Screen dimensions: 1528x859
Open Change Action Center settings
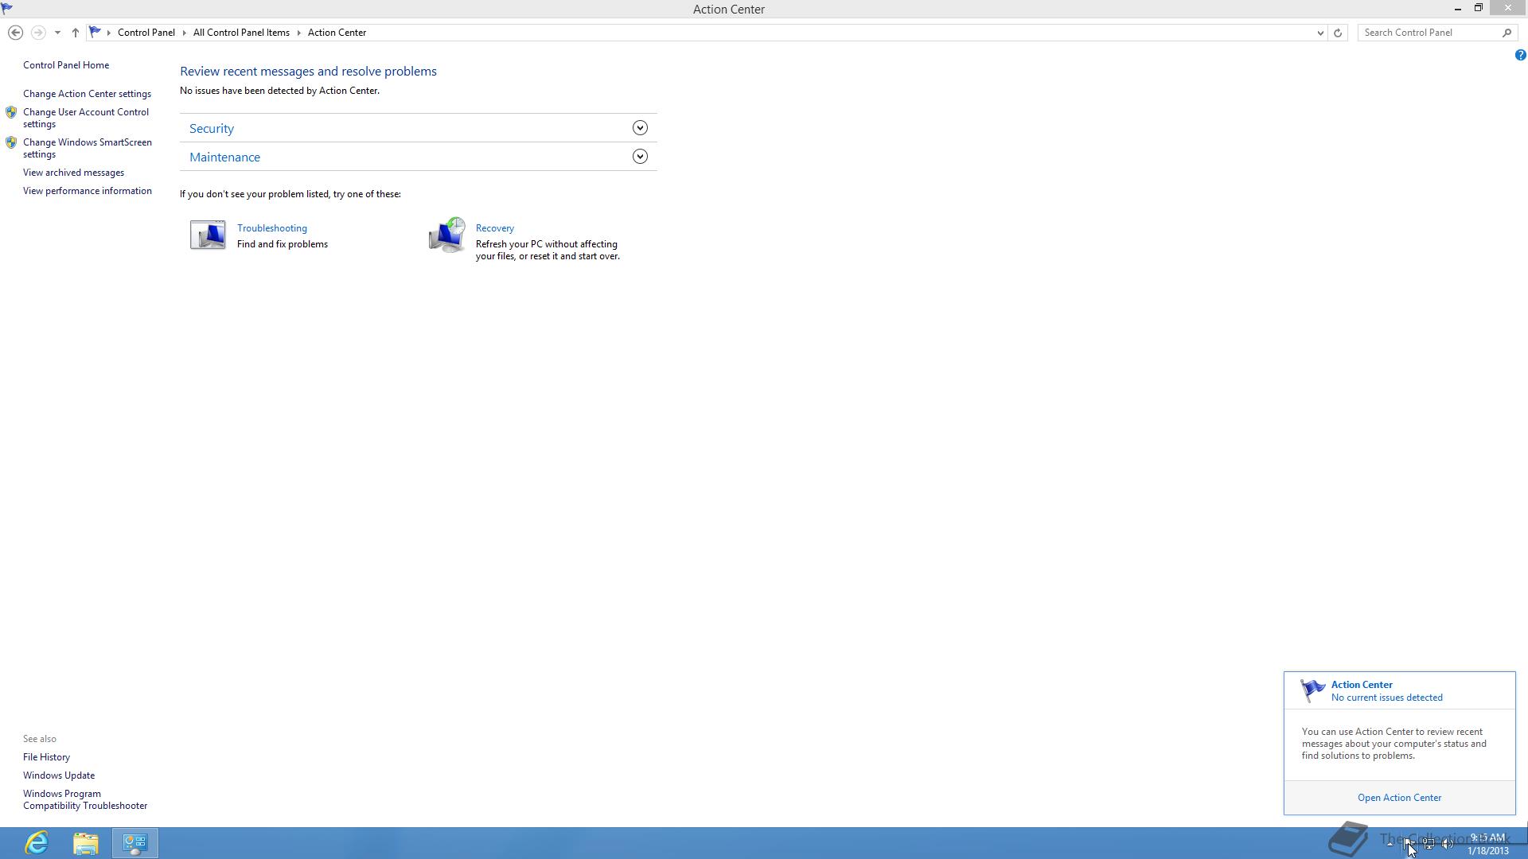pos(87,94)
